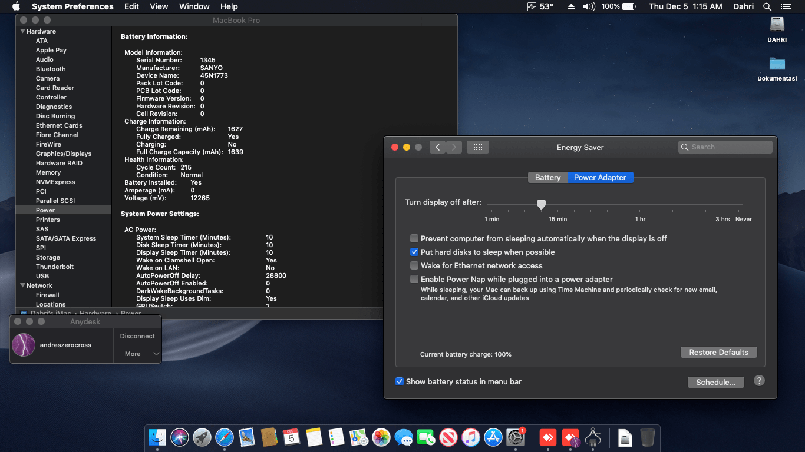Click the Turn display off slider thumb
Viewport: 805px width, 452px height.
point(541,204)
